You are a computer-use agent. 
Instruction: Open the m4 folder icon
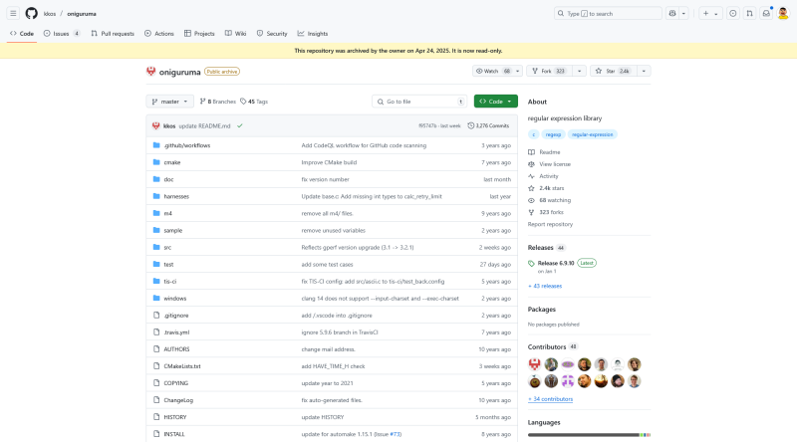click(x=156, y=213)
